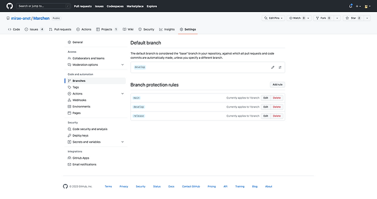View notifications bell icon
The width and height of the screenshot is (377, 199).
click(x=350, y=6)
